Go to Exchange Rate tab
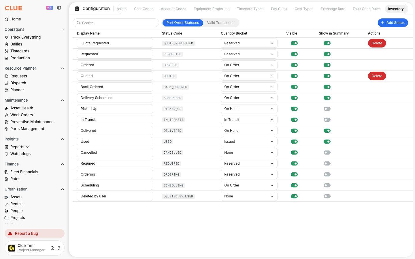This screenshot has height=259, width=415. 333,9
